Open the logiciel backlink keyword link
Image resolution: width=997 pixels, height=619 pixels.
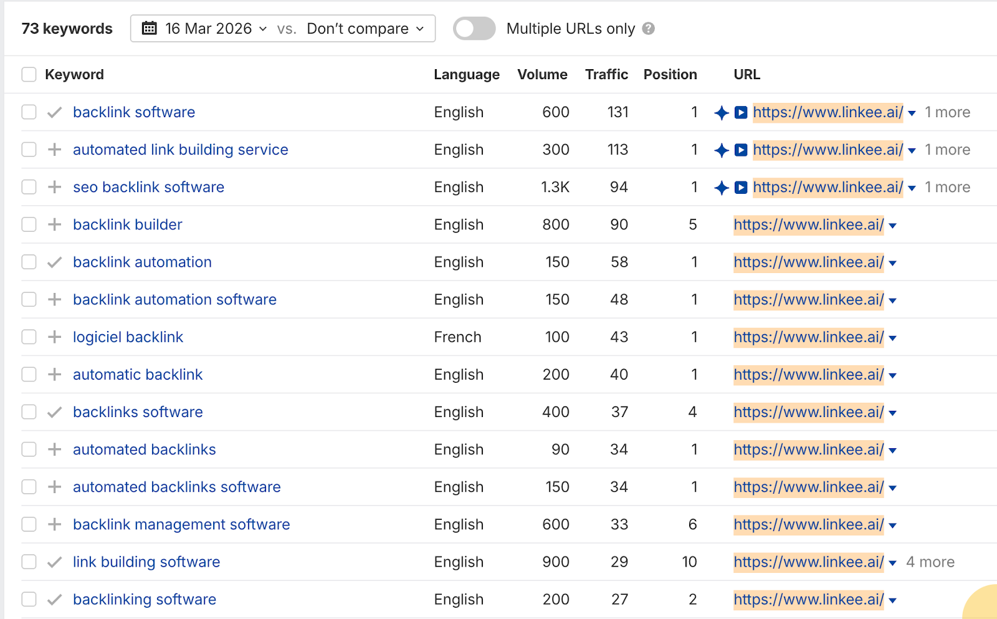[x=128, y=337]
